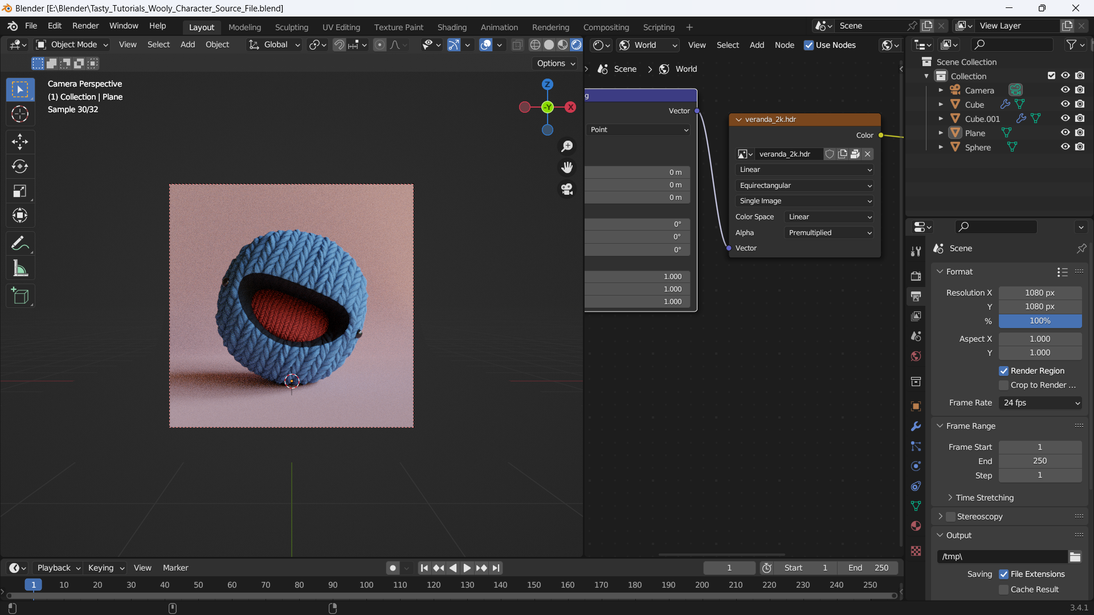Image resolution: width=1094 pixels, height=615 pixels.
Task: Select the Add Cube tool
Action: 20,296
